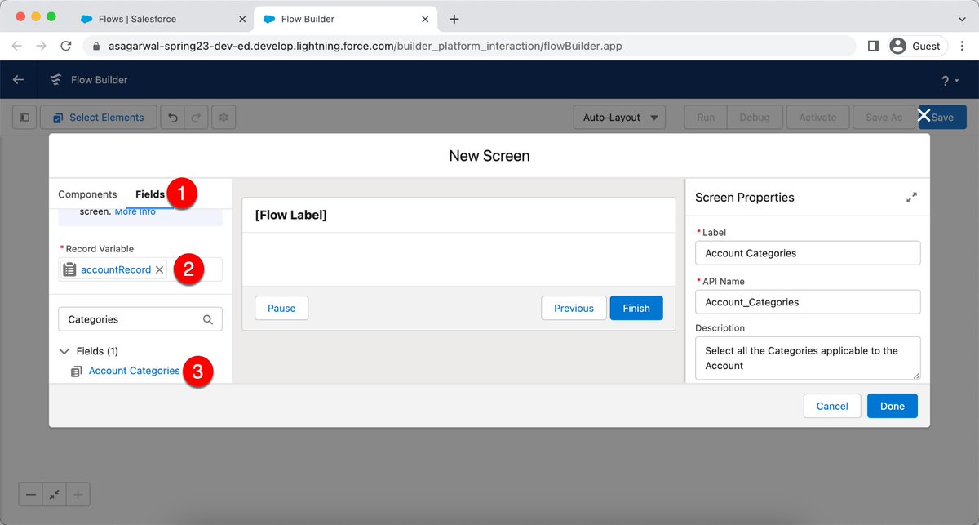Close the Flow Builder browser tab
Screen dimensions: 979x525
[x=424, y=19]
